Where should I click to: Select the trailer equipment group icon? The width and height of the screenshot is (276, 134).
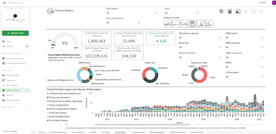[x=176, y=23]
